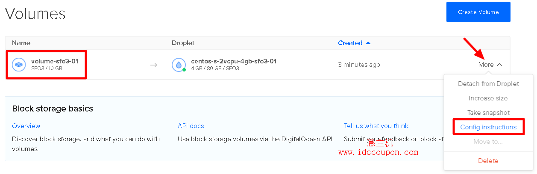Open the API docs link

pyautogui.click(x=191, y=126)
